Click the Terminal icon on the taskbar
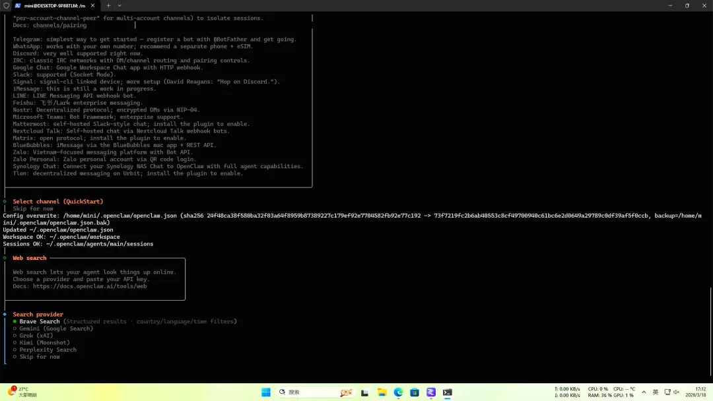This screenshot has width=713, height=401. coord(448,392)
